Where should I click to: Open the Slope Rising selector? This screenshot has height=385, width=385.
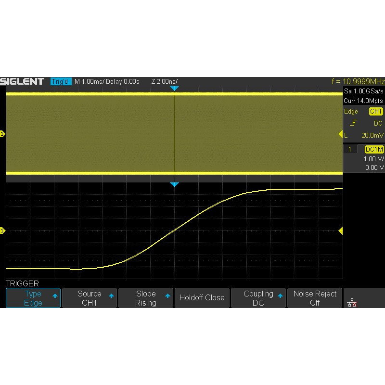click(x=146, y=298)
